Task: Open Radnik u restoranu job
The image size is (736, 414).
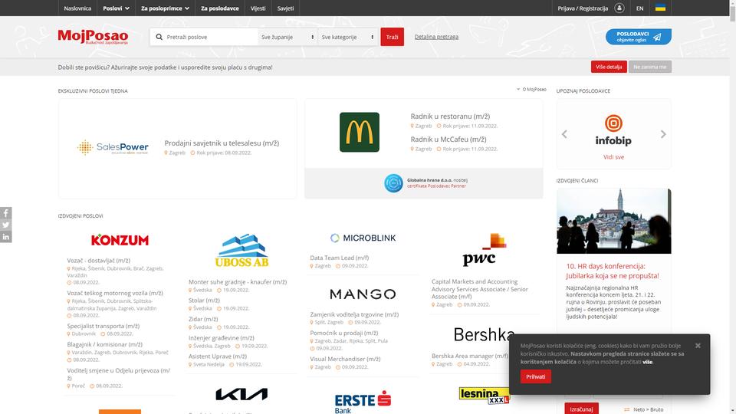Action: 450,117
